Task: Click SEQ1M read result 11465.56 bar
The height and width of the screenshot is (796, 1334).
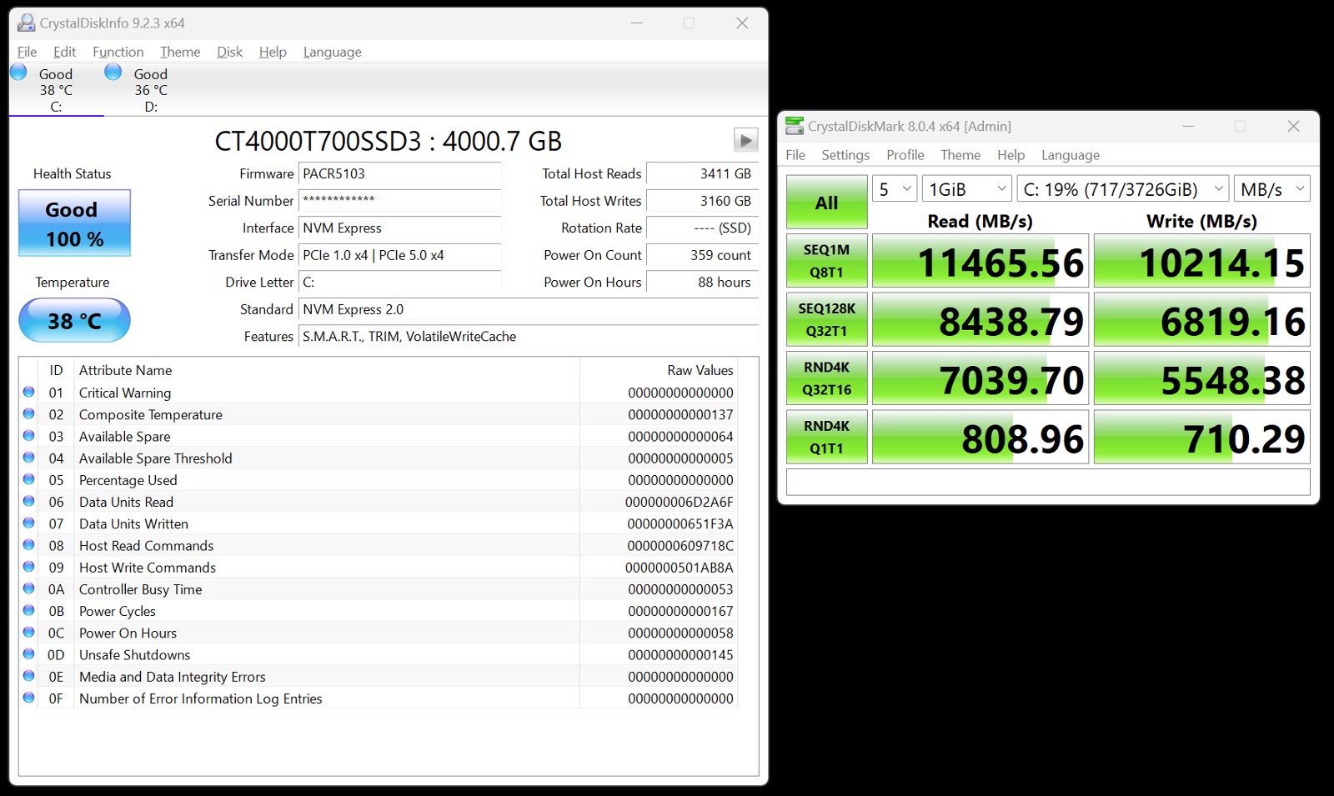Action: pyautogui.click(x=980, y=261)
